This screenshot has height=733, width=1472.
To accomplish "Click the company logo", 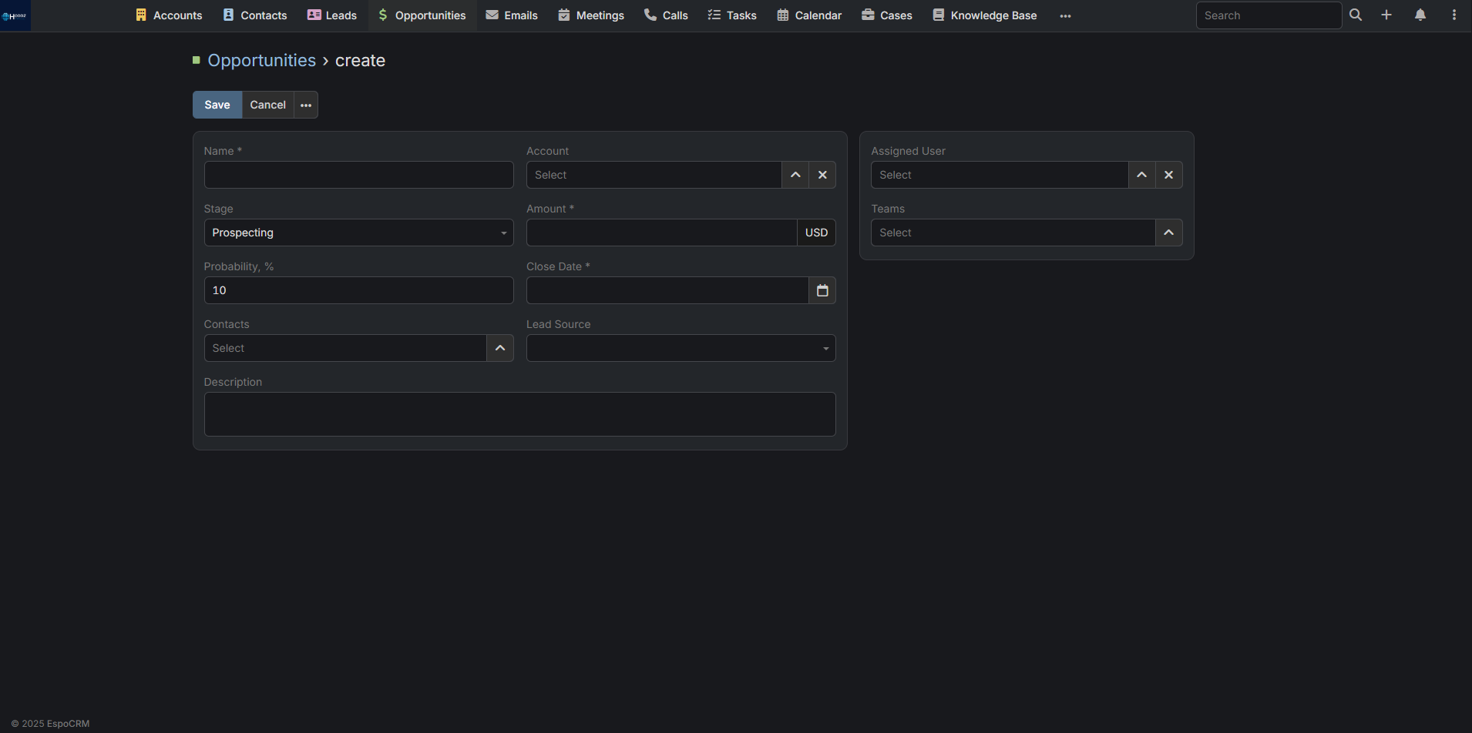I will click(15, 15).
